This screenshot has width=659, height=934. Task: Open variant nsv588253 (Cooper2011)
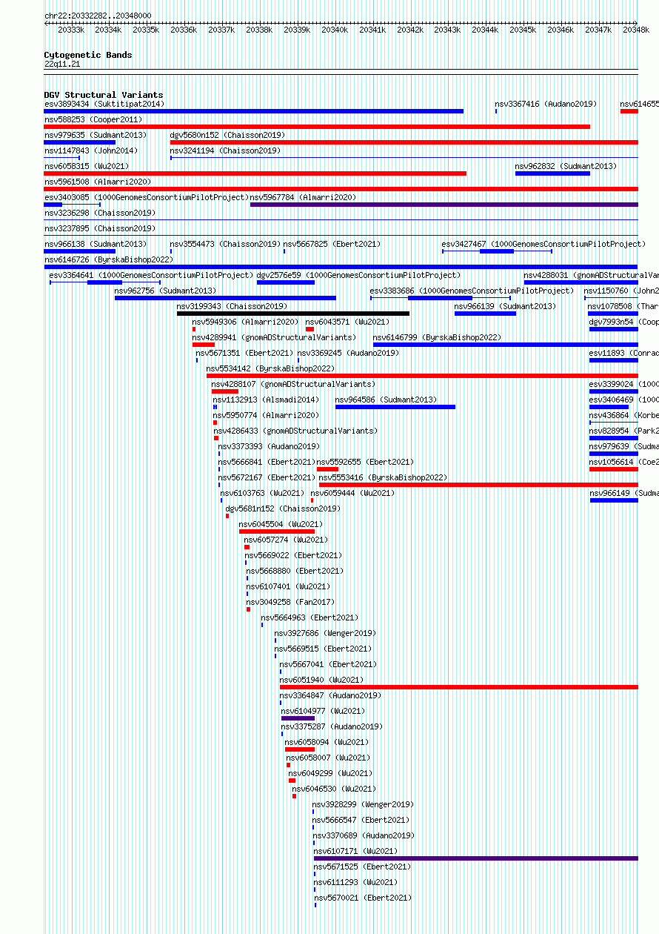[x=93, y=120]
